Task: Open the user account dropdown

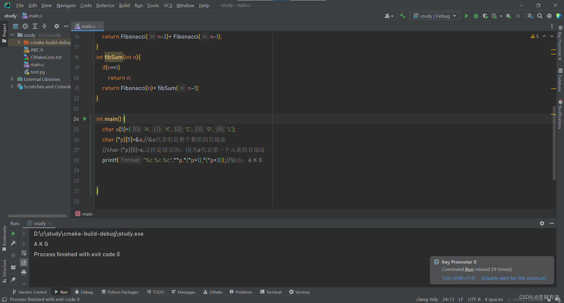Action: click(x=389, y=16)
